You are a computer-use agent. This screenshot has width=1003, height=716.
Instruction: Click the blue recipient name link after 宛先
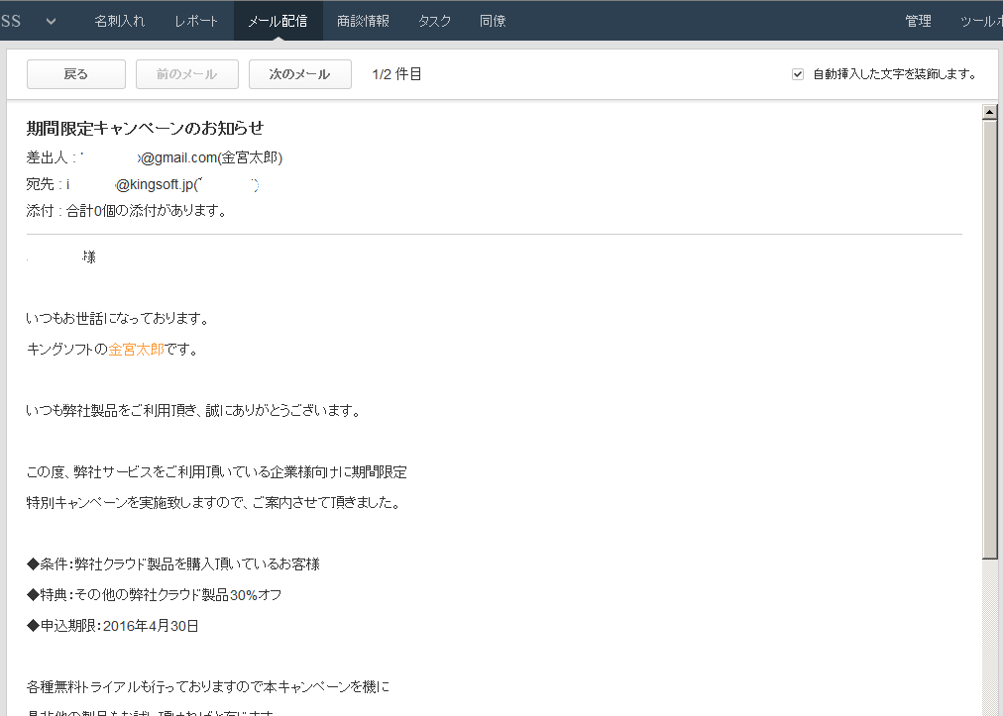tap(226, 184)
